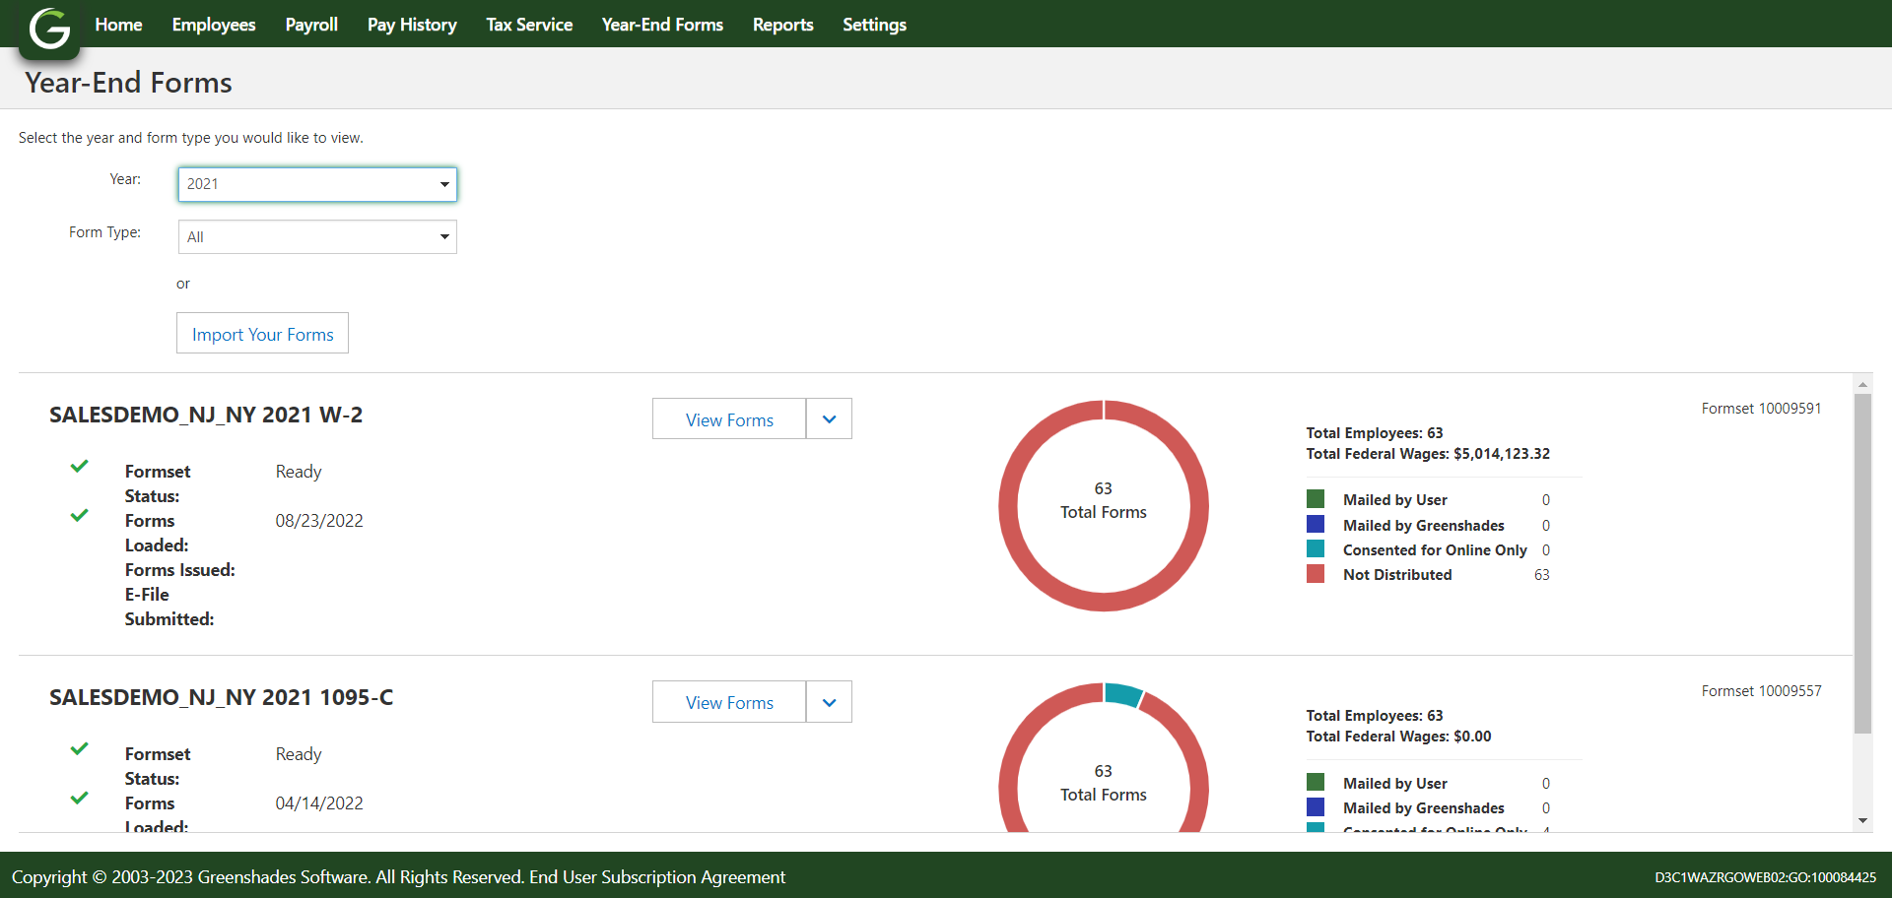Click the Greenshades G logo
1892x898 pixels.
[x=49, y=29]
